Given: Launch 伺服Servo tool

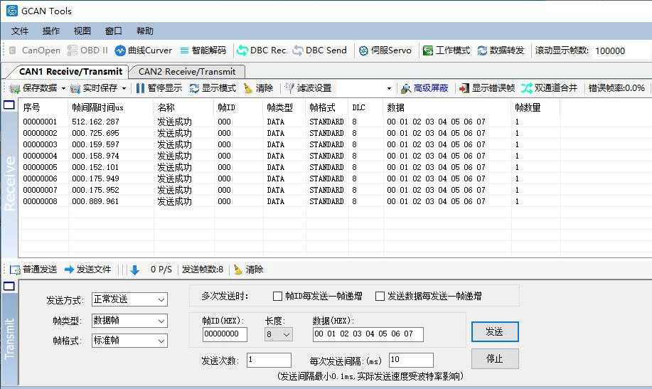Looking at the screenshot, I should click(385, 50).
